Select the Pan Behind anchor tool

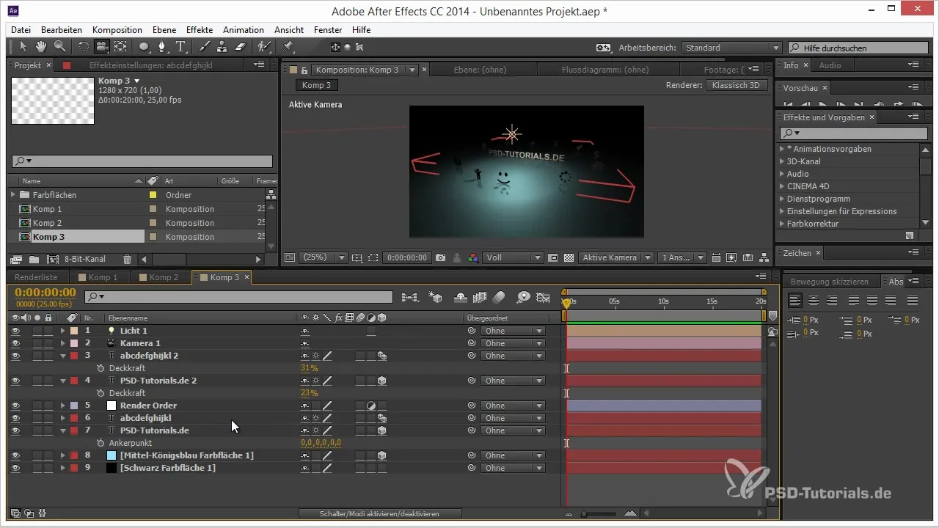tap(120, 47)
